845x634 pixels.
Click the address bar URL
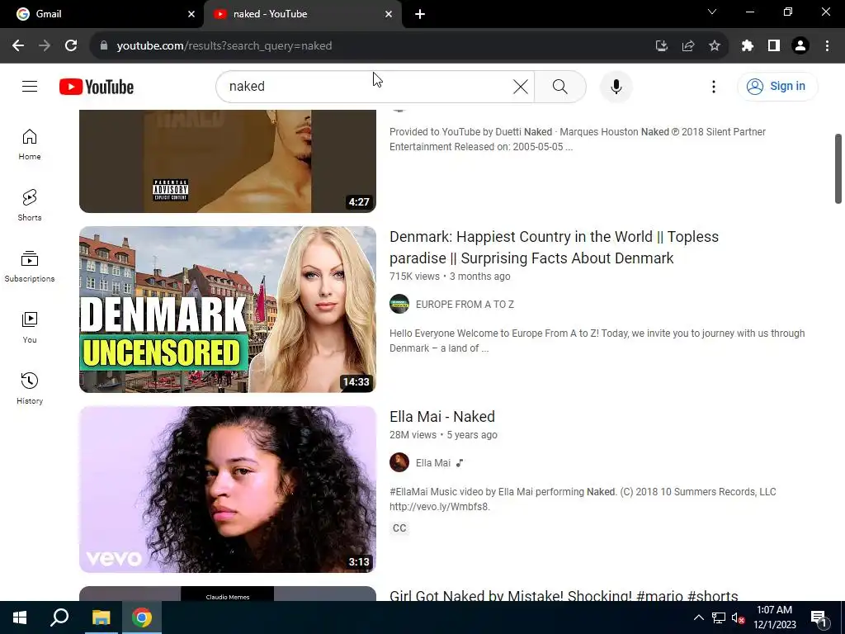(x=224, y=46)
